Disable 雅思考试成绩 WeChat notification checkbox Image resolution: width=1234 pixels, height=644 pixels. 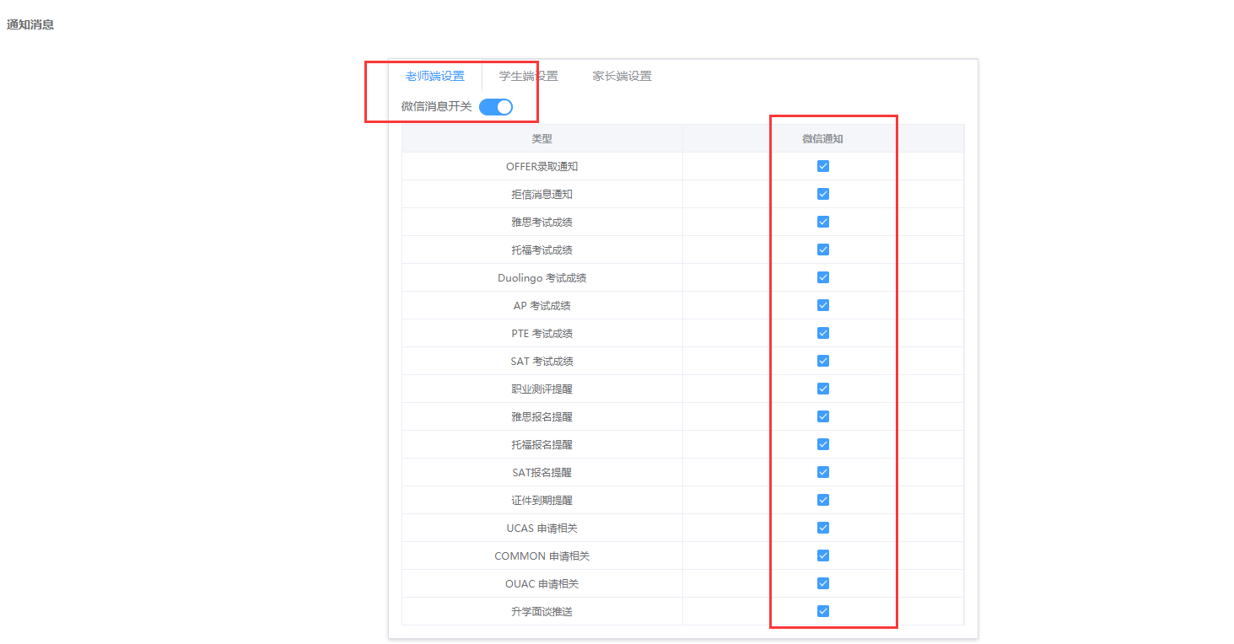[823, 222]
